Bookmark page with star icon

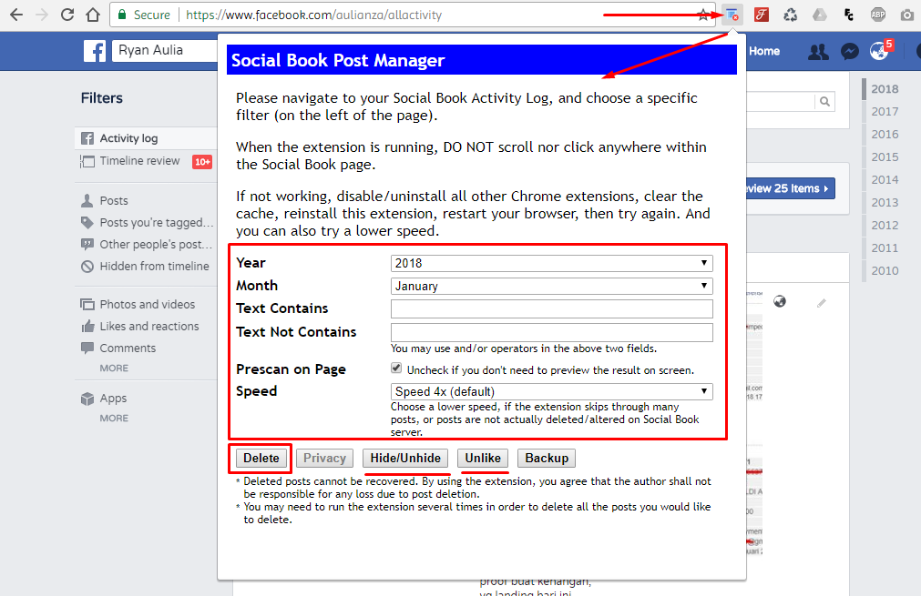click(x=703, y=15)
